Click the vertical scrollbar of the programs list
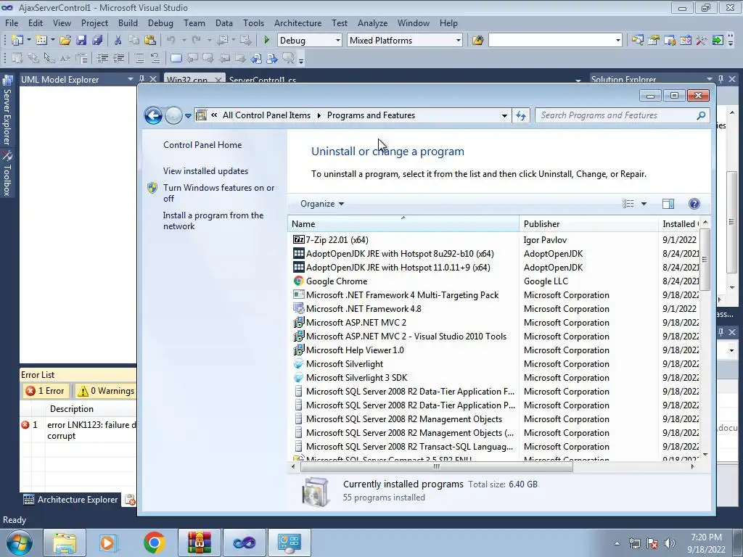Image resolution: width=743 pixels, height=557 pixels. click(705, 260)
